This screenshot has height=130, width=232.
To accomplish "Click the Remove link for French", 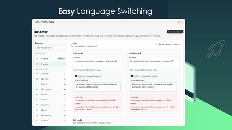I will click(x=177, y=44).
